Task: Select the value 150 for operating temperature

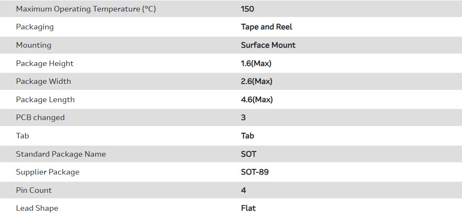Action: coord(247,9)
